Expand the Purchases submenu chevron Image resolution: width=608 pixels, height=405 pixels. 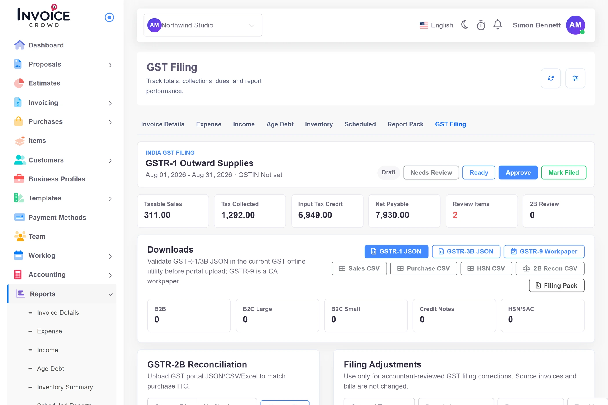pos(110,122)
